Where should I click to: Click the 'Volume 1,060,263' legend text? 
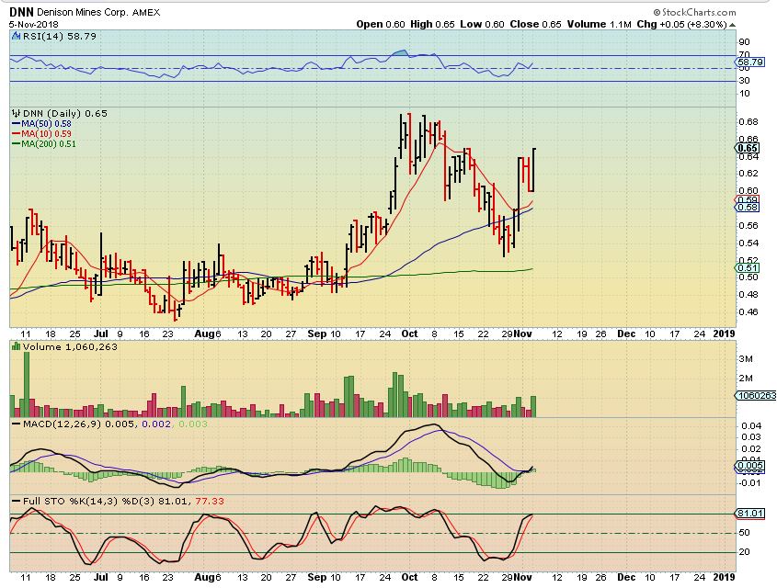71,346
